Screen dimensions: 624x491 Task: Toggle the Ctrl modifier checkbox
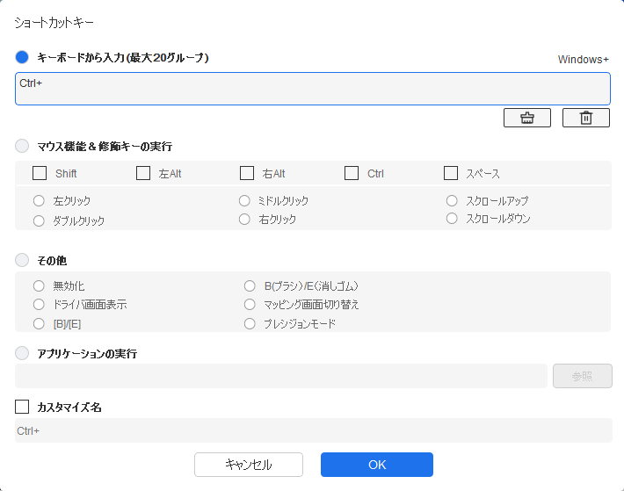352,173
